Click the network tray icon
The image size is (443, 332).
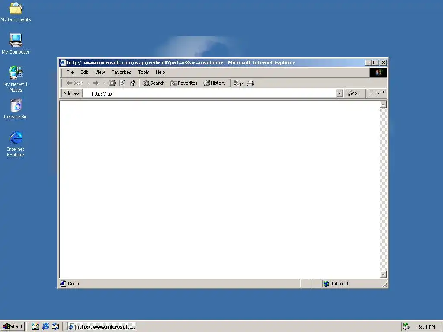(x=406, y=327)
